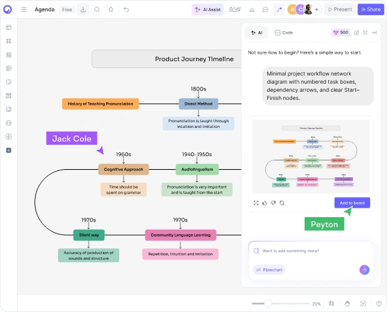The height and width of the screenshot is (312, 387).
Task: Select the Community Language Learning node
Action: (x=180, y=235)
